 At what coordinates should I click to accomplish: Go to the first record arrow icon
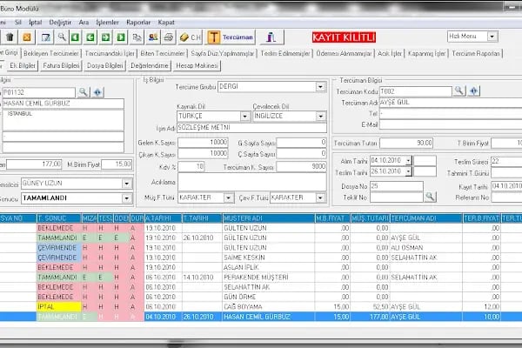(x=75, y=37)
